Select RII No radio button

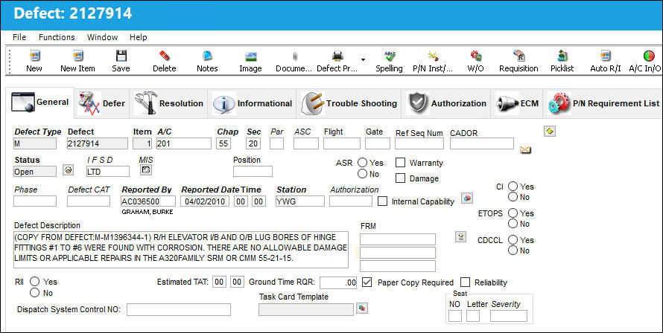point(35,292)
